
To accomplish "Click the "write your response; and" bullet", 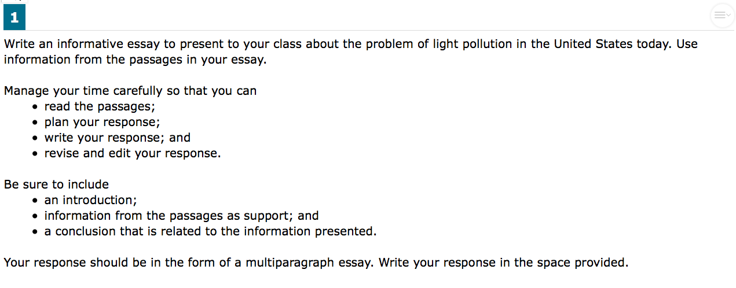I will point(117,138).
